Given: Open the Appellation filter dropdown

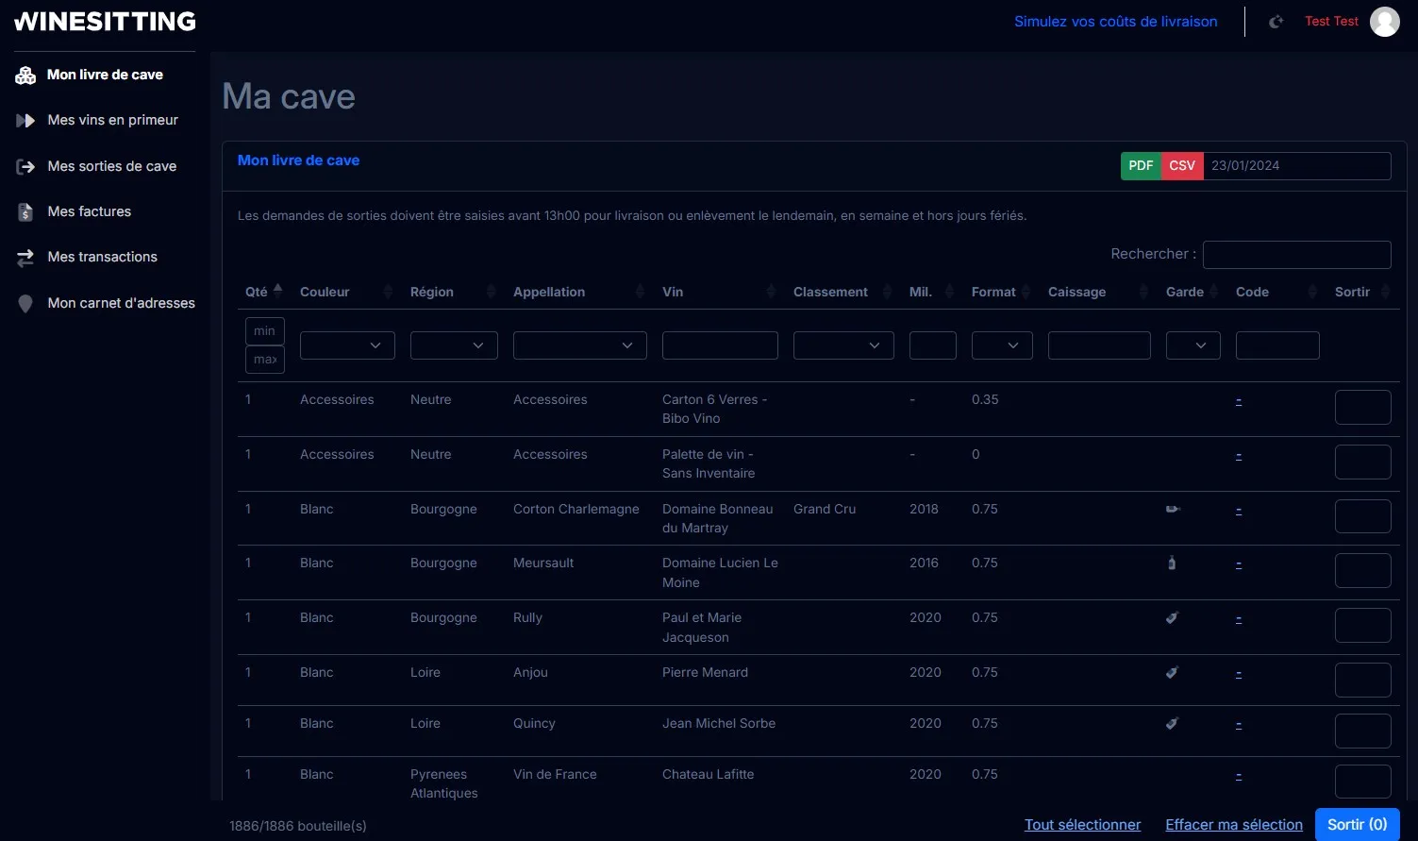Looking at the screenshot, I should click(x=579, y=345).
